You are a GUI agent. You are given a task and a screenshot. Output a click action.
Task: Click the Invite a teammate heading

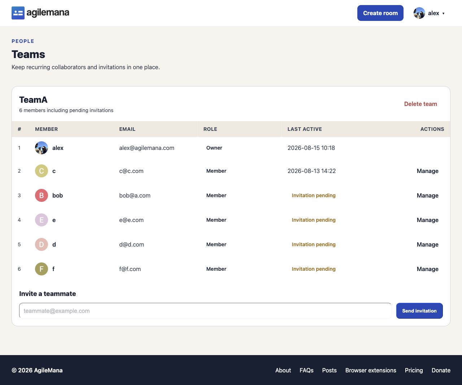click(x=48, y=293)
